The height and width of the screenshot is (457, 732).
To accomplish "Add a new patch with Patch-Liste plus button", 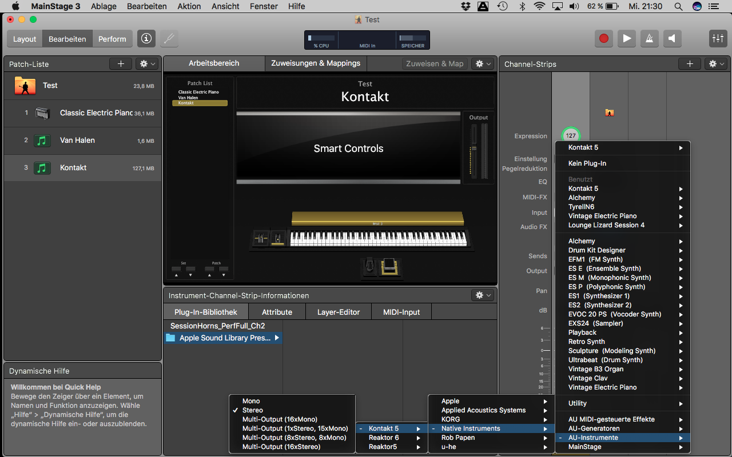I will [x=121, y=64].
